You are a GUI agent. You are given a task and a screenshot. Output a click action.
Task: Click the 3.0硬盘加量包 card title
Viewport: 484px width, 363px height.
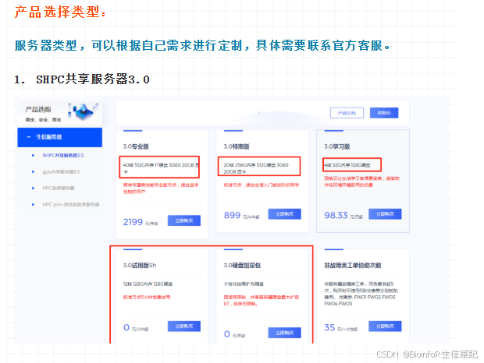pos(242,265)
